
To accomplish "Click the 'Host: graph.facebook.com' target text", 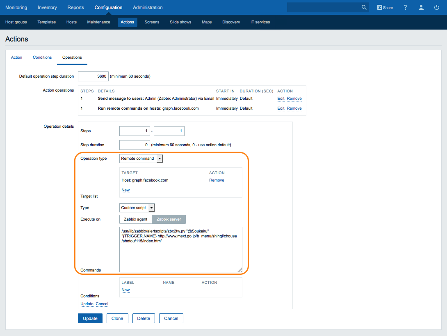I will (x=145, y=180).
